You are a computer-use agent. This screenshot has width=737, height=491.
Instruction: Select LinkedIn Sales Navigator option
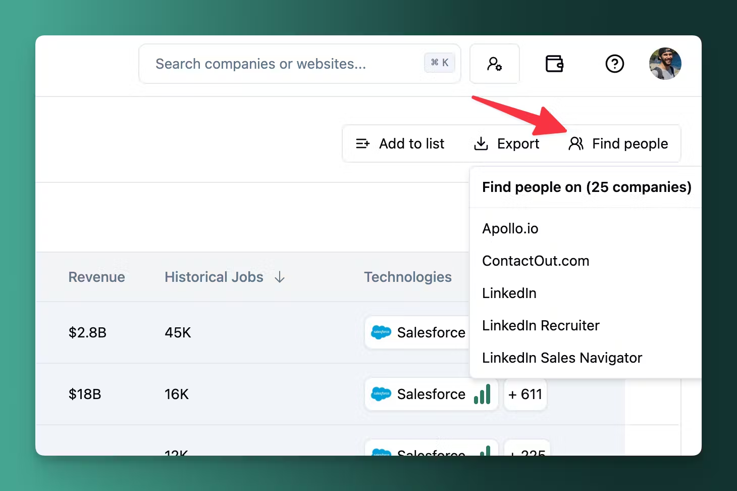[562, 358]
